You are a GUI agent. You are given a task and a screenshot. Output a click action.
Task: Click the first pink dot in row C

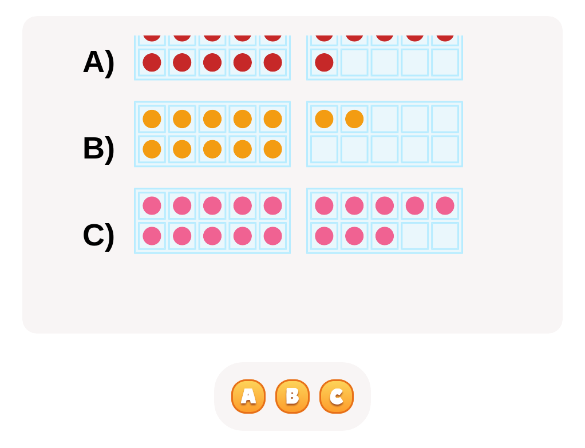(x=152, y=206)
